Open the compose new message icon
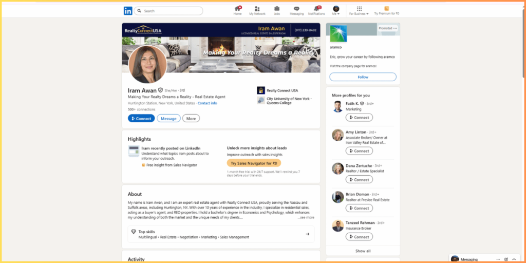Screen dimensions: 526x263 point(506,259)
